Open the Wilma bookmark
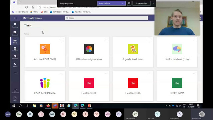The height and width of the screenshot is (120, 213). tap(34, 12)
